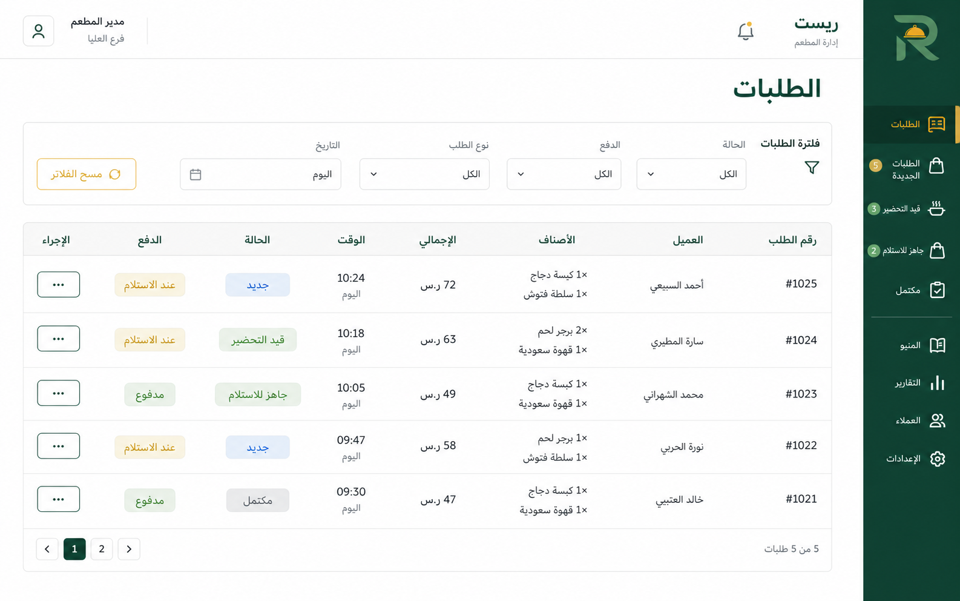Click قيد التحضير status badge of #1024
Screen dimensions: 960x601
click(x=258, y=340)
